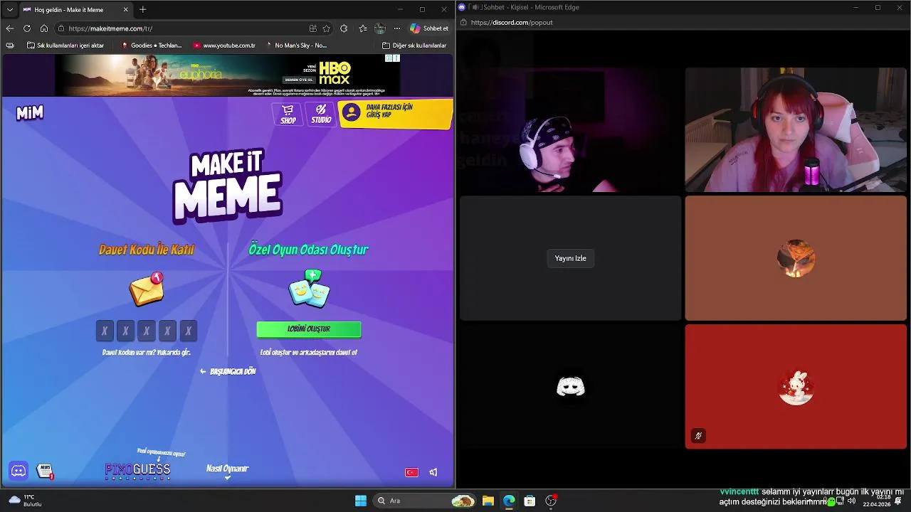Open Edge settings and more menu
911x512 pixels.
coord(397,28)
